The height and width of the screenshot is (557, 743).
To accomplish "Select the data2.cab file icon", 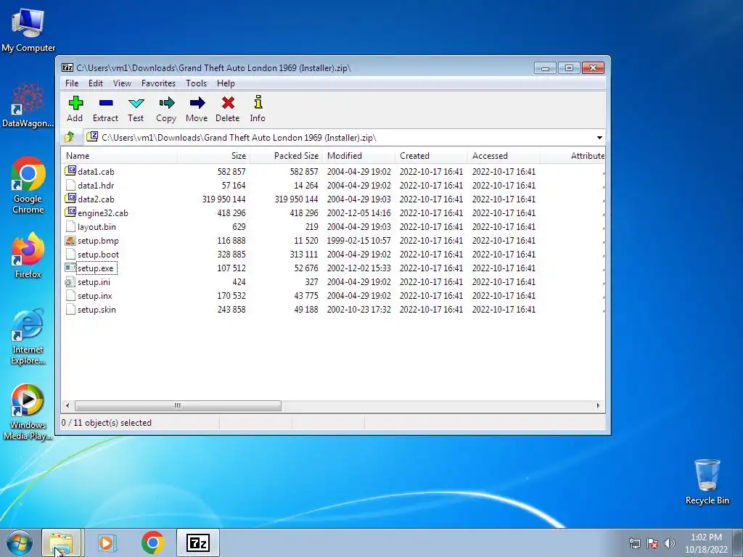I will tap(70, 199).
